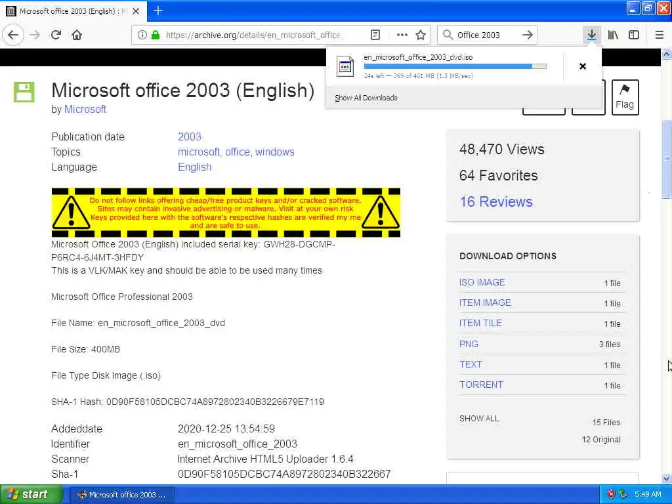Viewport: 672px width, 504px height.
Task: Select the Microsoft office 2003 taskbar button
Action: pos(121,495)
